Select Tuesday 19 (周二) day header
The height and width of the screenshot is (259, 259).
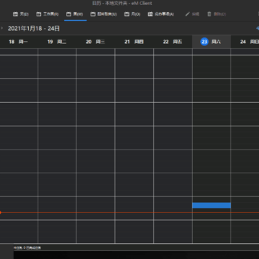coord(57,42)
